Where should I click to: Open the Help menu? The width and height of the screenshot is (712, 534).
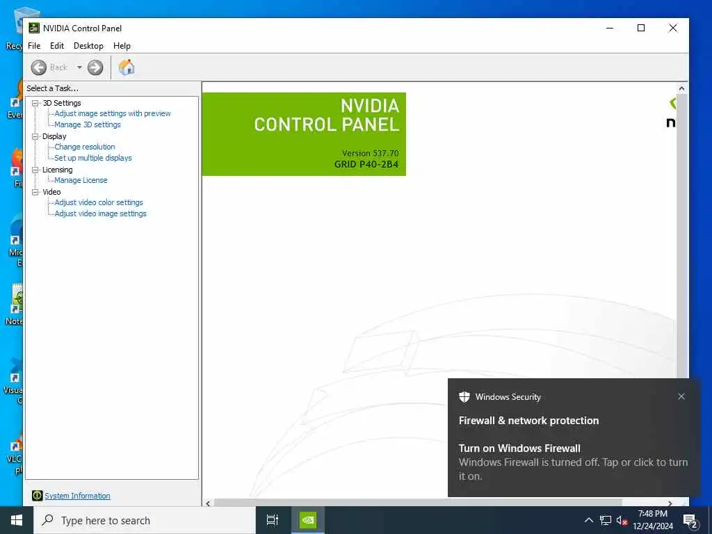click(122, 46)
